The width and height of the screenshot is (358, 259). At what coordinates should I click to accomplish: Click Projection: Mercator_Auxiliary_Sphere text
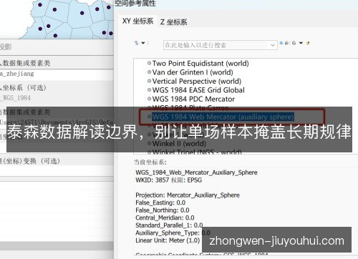[188, 195]
